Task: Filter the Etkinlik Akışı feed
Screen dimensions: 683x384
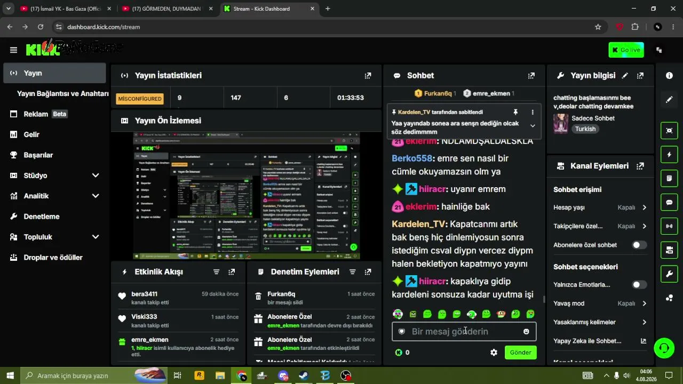Action: [x=216, y=272]
